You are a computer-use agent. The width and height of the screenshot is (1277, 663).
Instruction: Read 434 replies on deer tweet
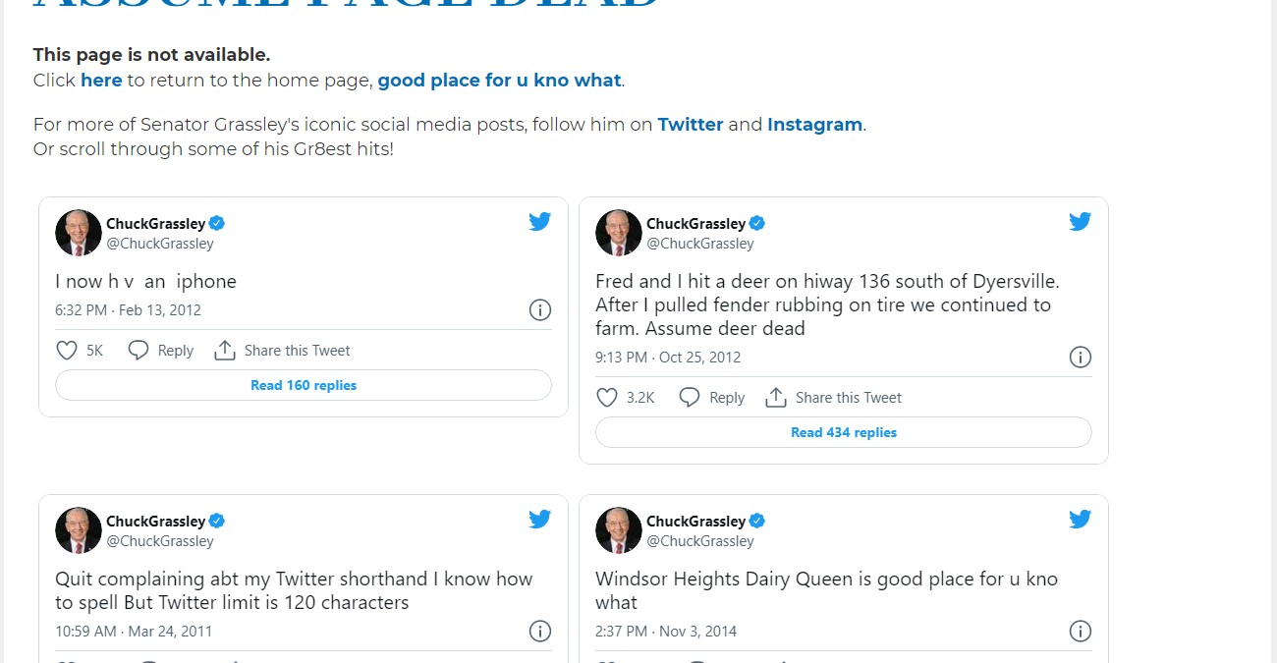(x=844, y=432)
